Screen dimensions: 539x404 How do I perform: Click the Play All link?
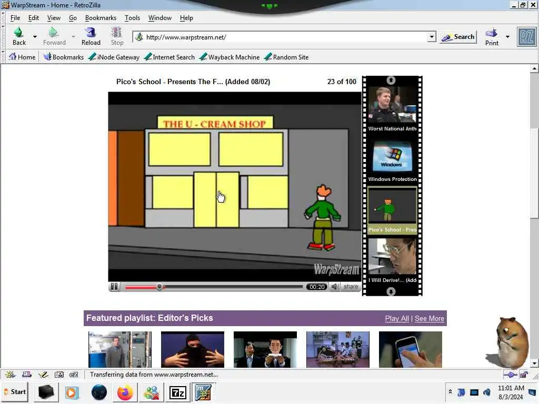(397, 318)
